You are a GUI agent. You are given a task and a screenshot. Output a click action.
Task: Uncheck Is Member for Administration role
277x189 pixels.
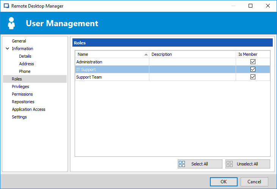[x=253, y=62]
